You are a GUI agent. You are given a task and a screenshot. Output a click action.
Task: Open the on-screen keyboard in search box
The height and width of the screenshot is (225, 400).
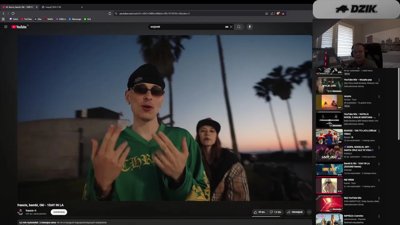(227, 27)
